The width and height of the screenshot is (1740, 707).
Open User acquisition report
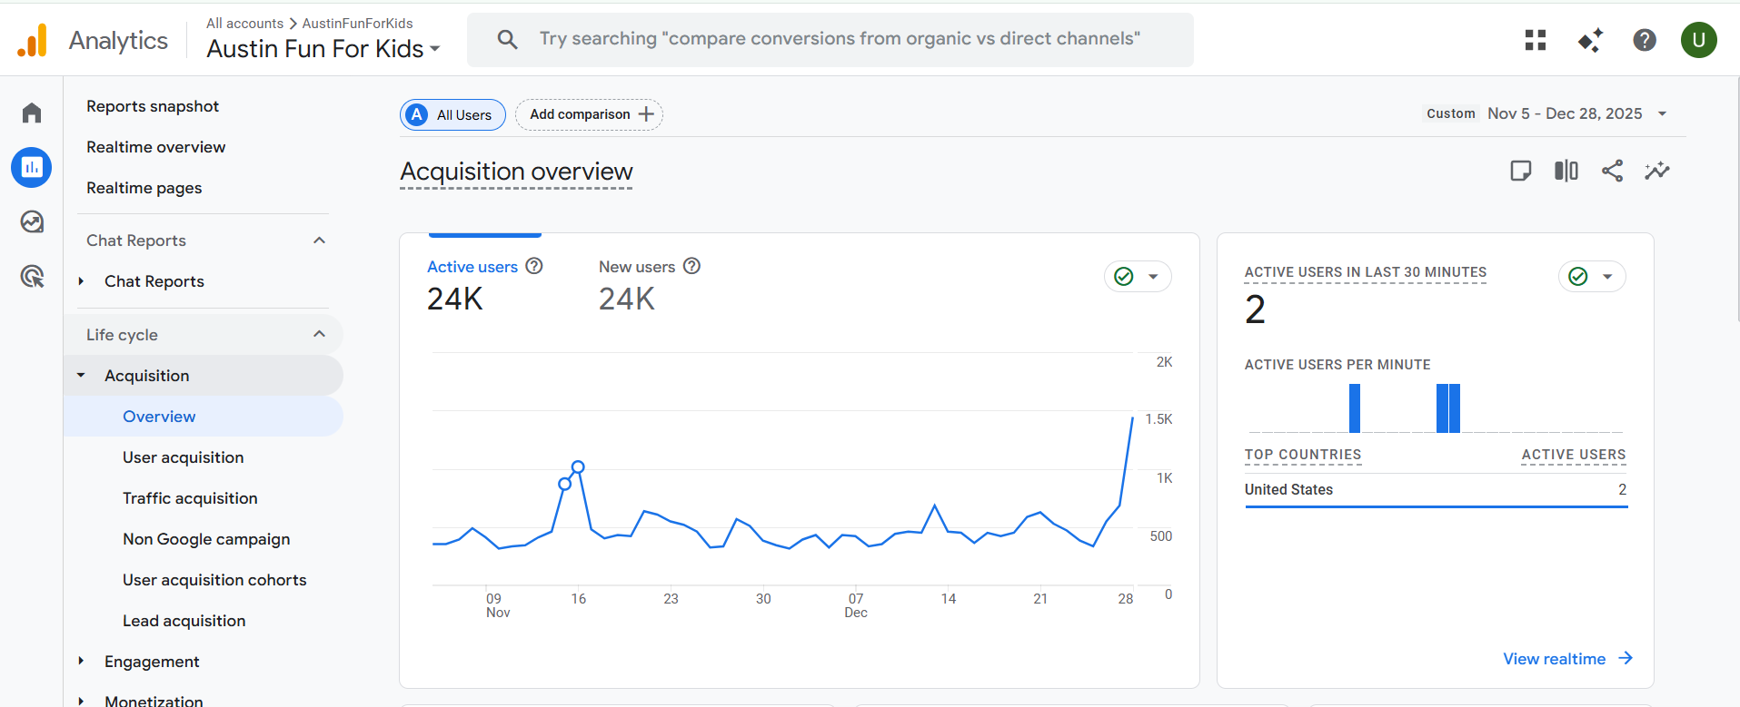(x=184, y=457)
